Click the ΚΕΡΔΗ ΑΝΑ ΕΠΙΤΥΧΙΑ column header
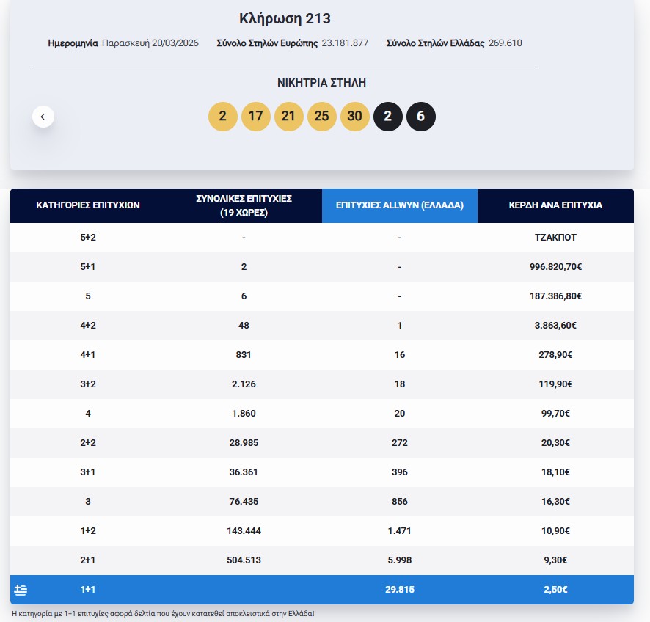 tap(555, 205)
